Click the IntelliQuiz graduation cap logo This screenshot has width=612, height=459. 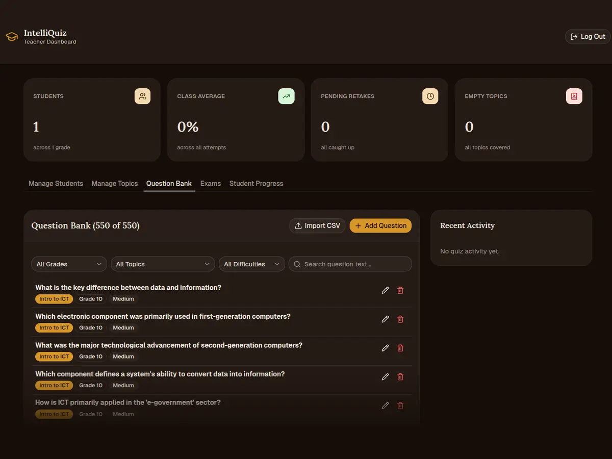tap(11, 37)
